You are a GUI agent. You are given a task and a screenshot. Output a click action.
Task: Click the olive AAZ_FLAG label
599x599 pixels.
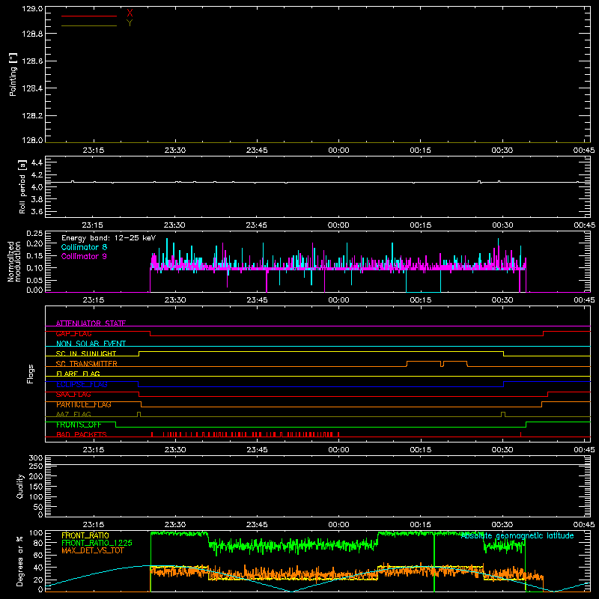(x=73, y=414)
